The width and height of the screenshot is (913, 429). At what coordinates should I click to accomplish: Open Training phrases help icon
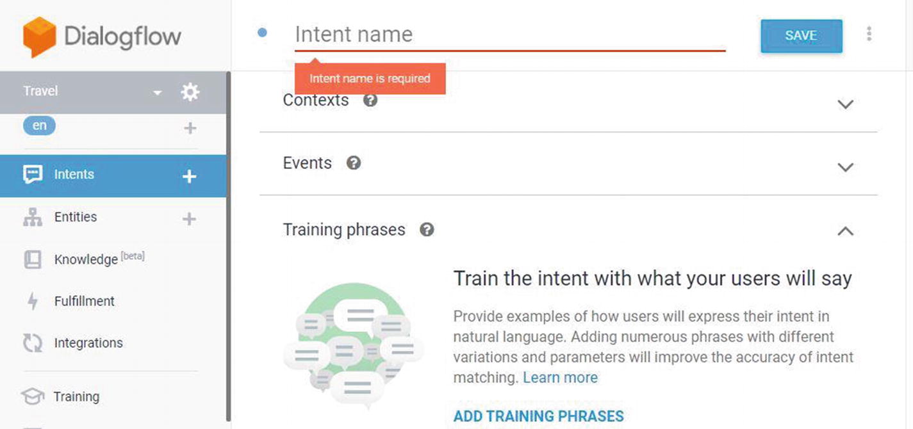tap(427, 229)
